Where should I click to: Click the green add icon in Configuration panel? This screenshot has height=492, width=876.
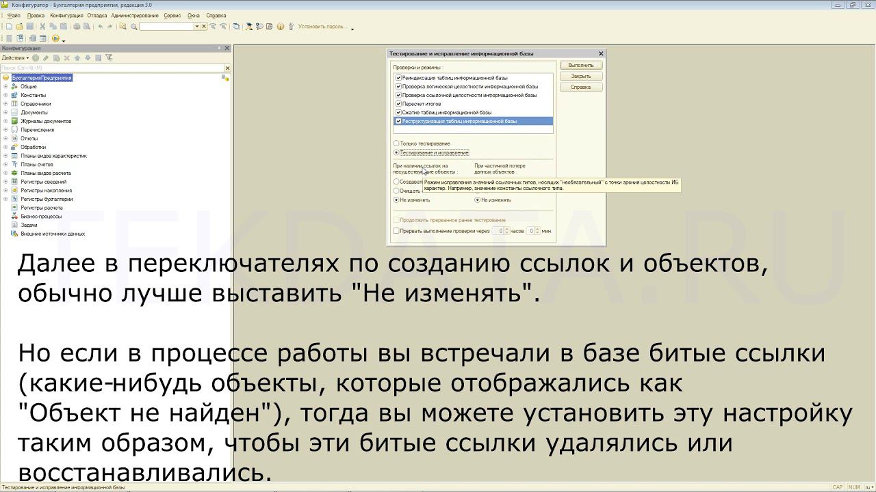(x=36, y=58)
